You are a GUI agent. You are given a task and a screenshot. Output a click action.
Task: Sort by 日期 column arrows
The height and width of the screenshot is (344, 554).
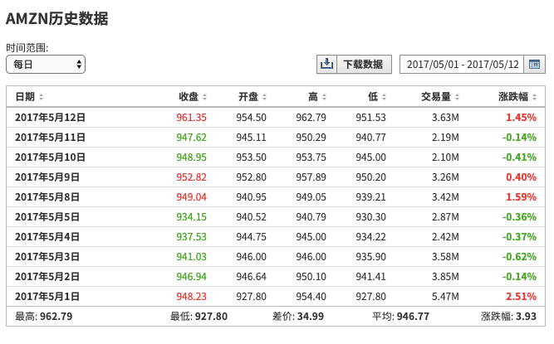[41, 97]
